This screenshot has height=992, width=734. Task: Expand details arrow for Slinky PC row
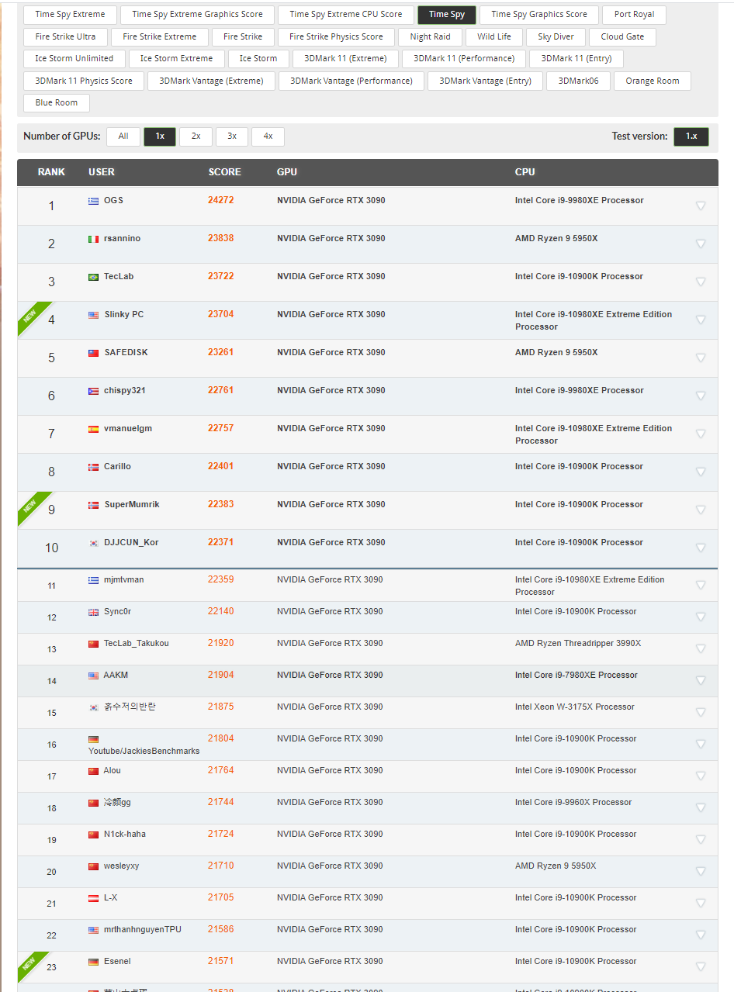click(701, 320)
